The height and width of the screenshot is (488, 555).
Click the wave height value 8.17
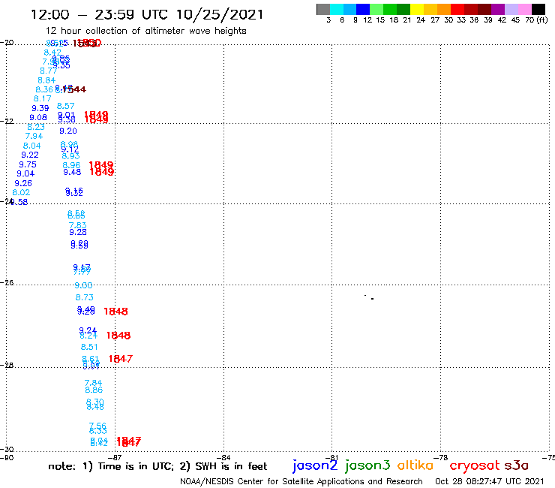click(43, 98)
